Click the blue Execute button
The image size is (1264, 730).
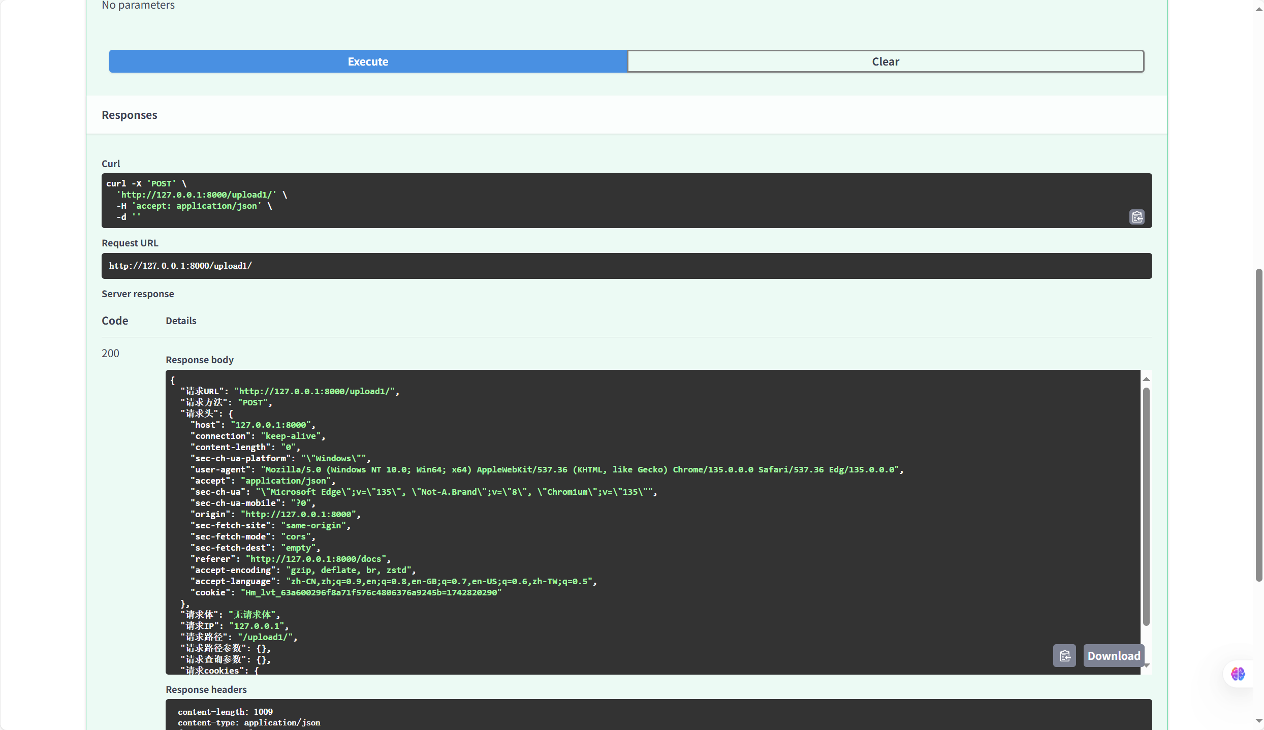(368, 61)
